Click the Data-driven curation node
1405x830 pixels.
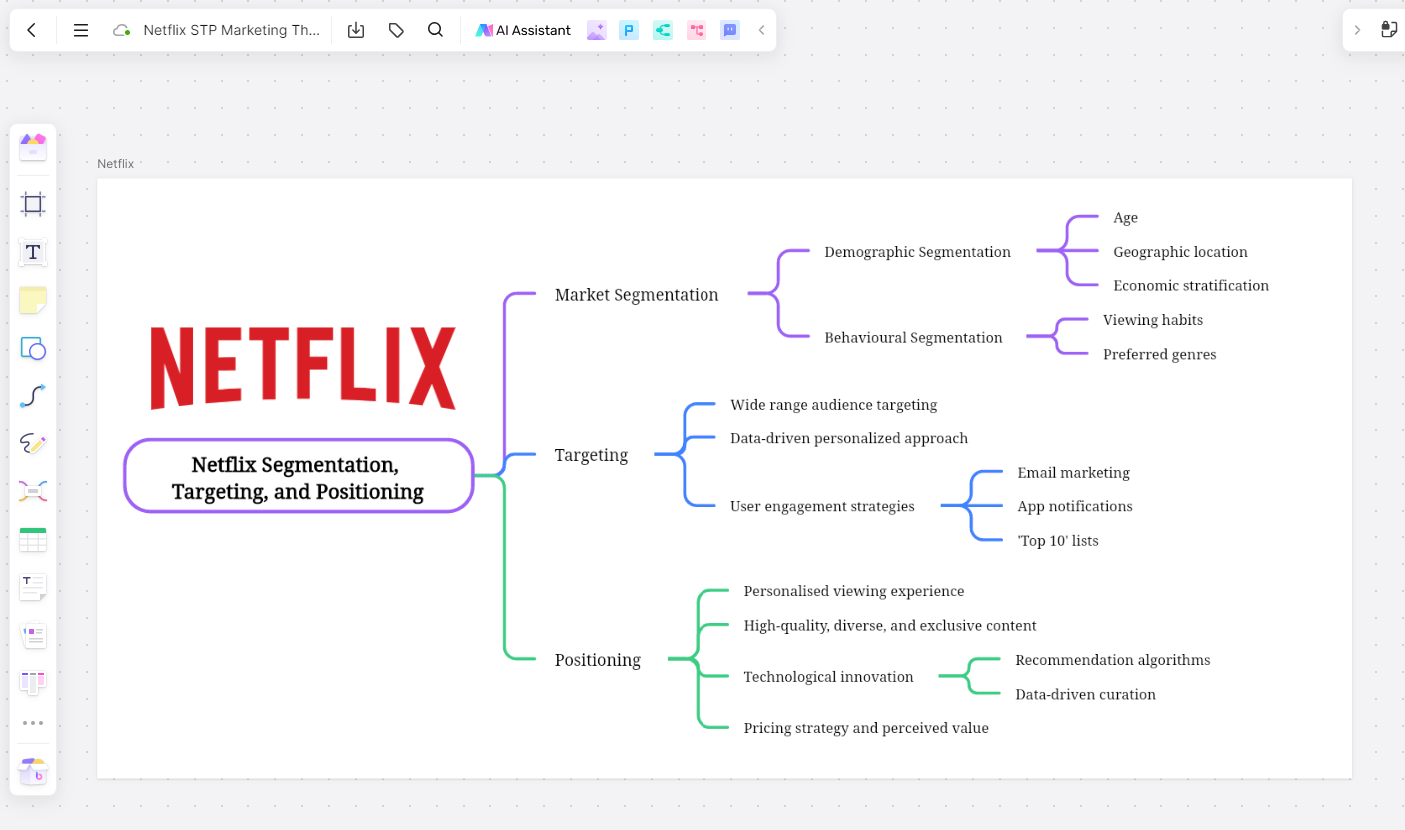1085,695
